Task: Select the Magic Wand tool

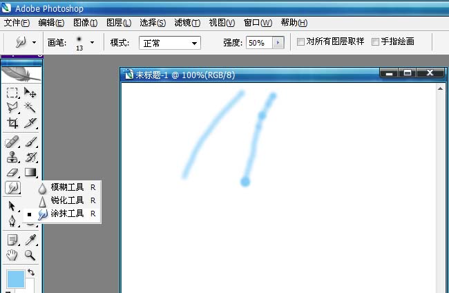Action: (x=30, y=107)
